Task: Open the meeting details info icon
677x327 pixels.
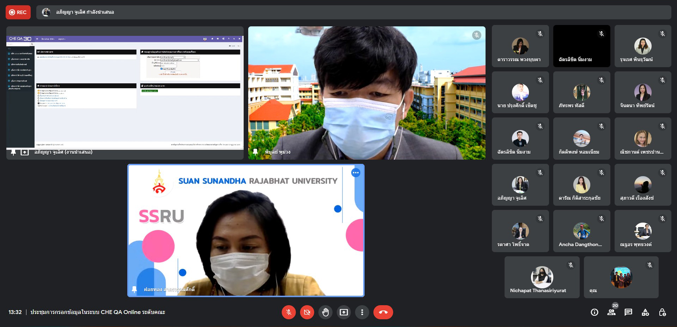Action: [x=594, y=312]
